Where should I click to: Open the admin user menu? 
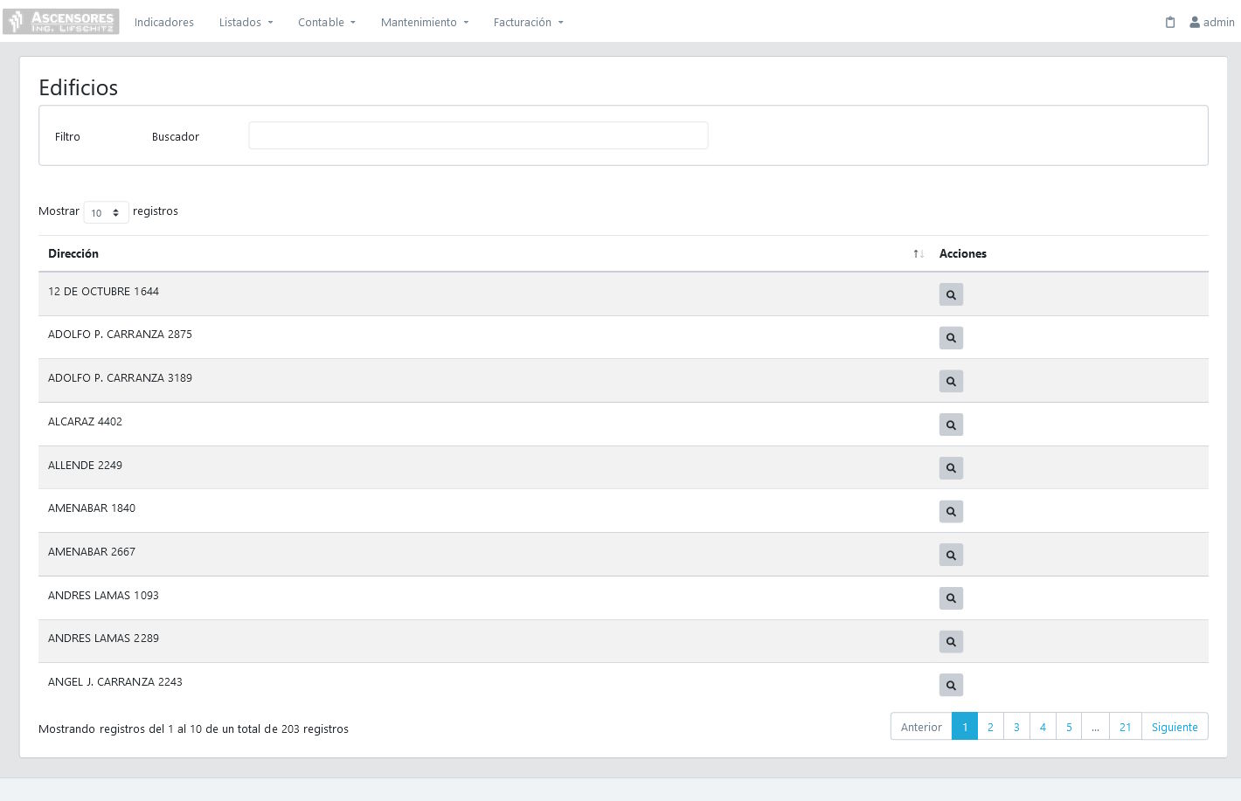pyautogui.click(x=1211, y=23)
